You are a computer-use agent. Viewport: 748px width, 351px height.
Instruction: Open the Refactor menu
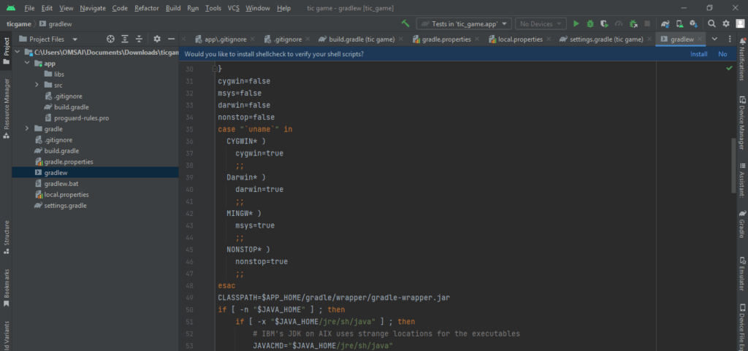click(147, 8)
